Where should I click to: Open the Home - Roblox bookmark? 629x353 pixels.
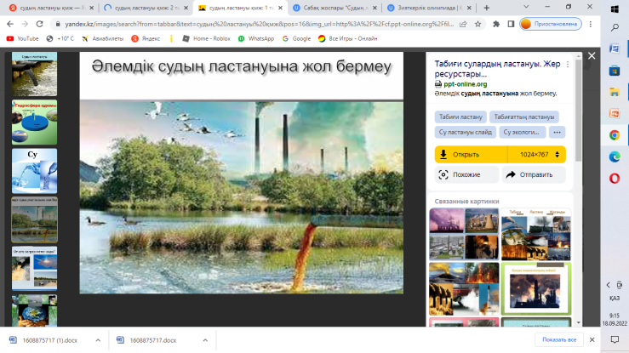tap(207, 38)
